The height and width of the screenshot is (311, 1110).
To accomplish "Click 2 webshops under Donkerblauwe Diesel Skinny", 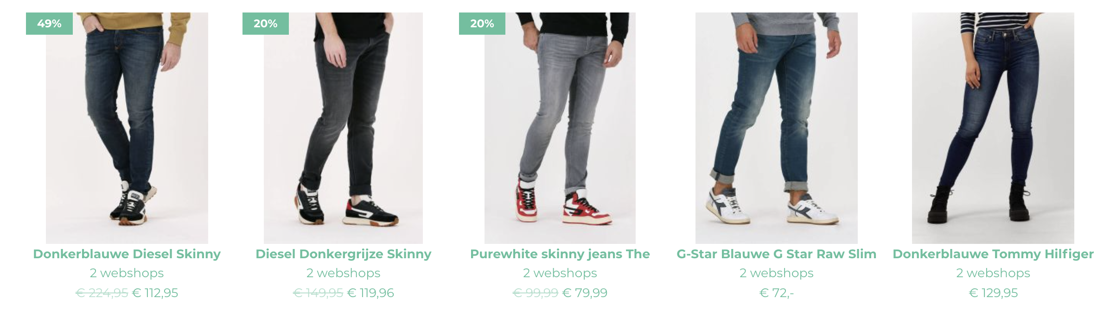I will (127, 273).
